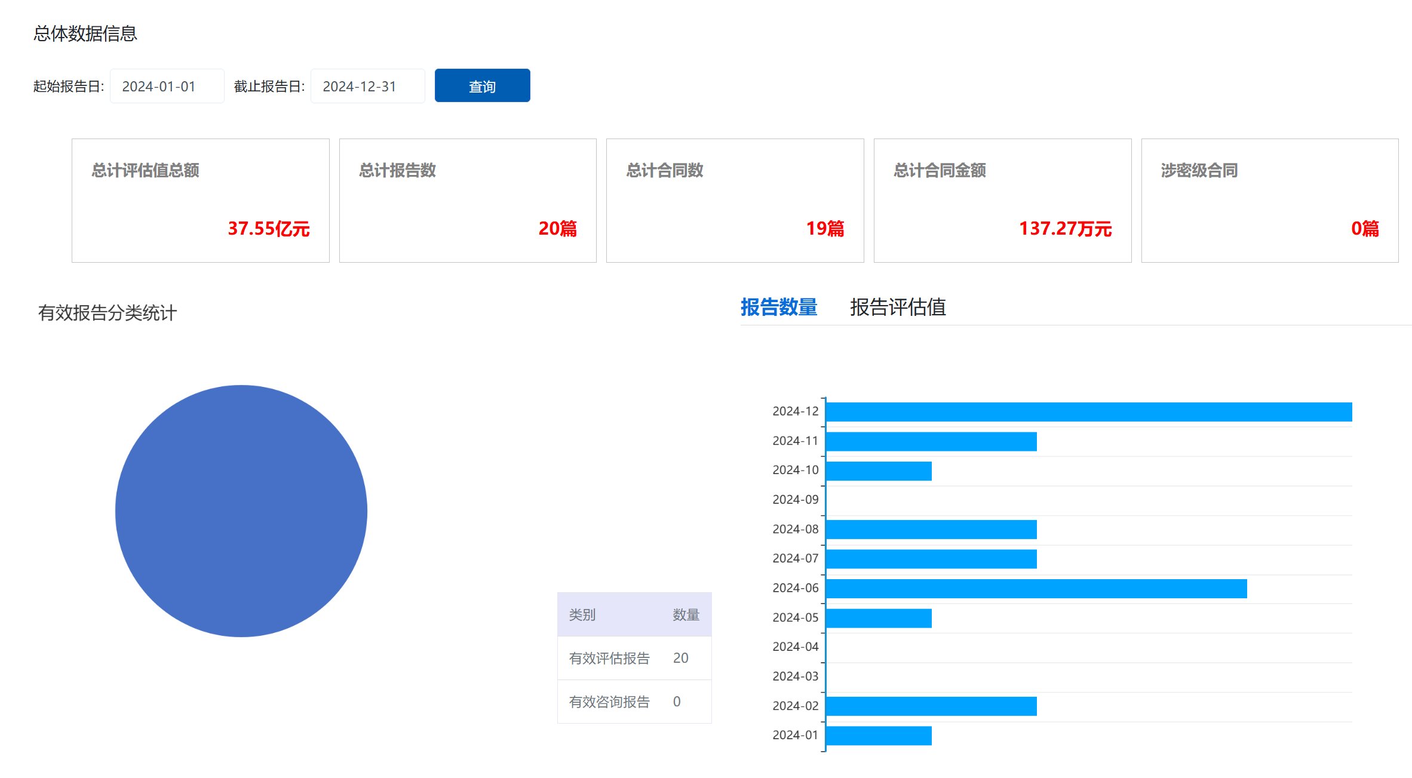Click the 起始报告日 start date field

(x=167, y=87)
